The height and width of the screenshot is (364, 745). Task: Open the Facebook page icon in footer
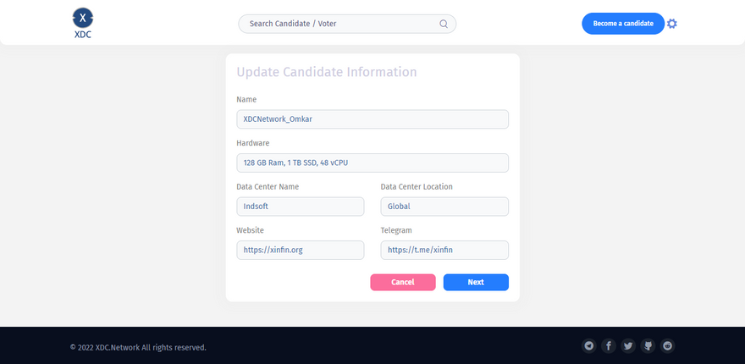pos(609,345)
